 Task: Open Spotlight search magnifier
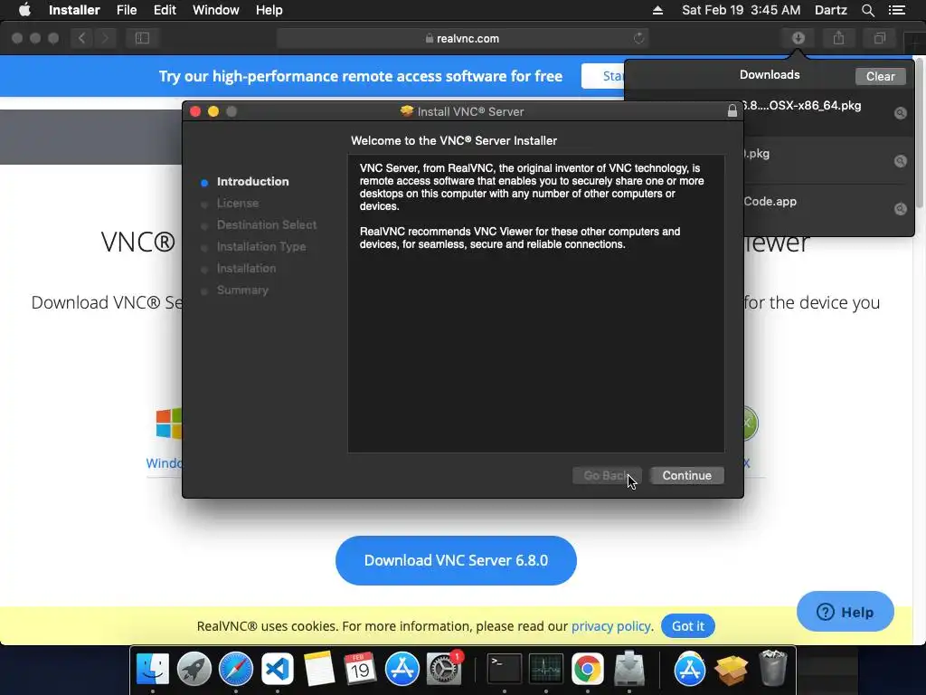point(868,10)
